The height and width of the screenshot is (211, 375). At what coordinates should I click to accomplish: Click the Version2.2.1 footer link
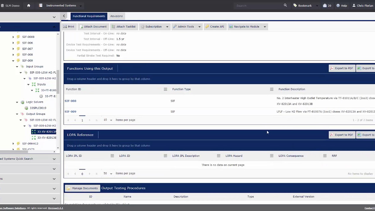(x=55, y=208)
